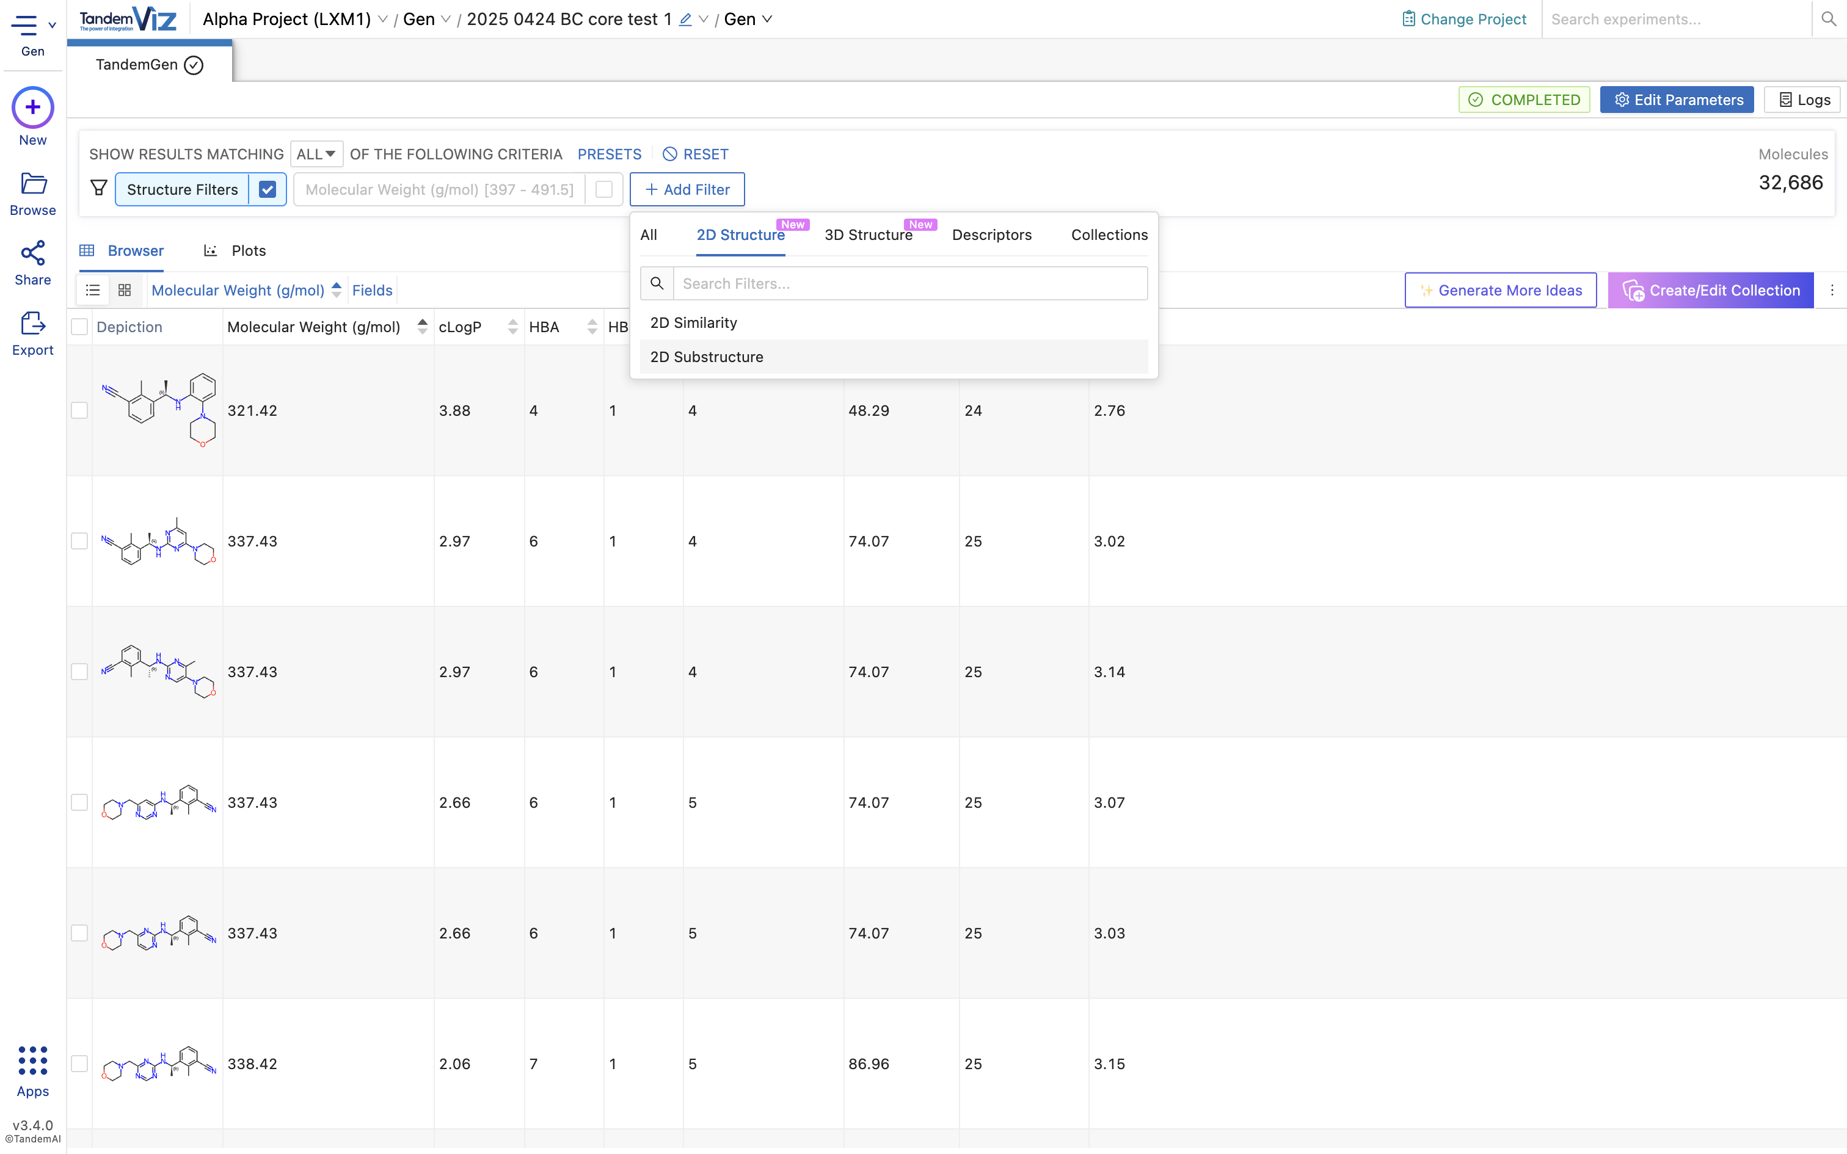
Task: Open the Gen hamburger menu icon
Action: [x=24, y=25]
